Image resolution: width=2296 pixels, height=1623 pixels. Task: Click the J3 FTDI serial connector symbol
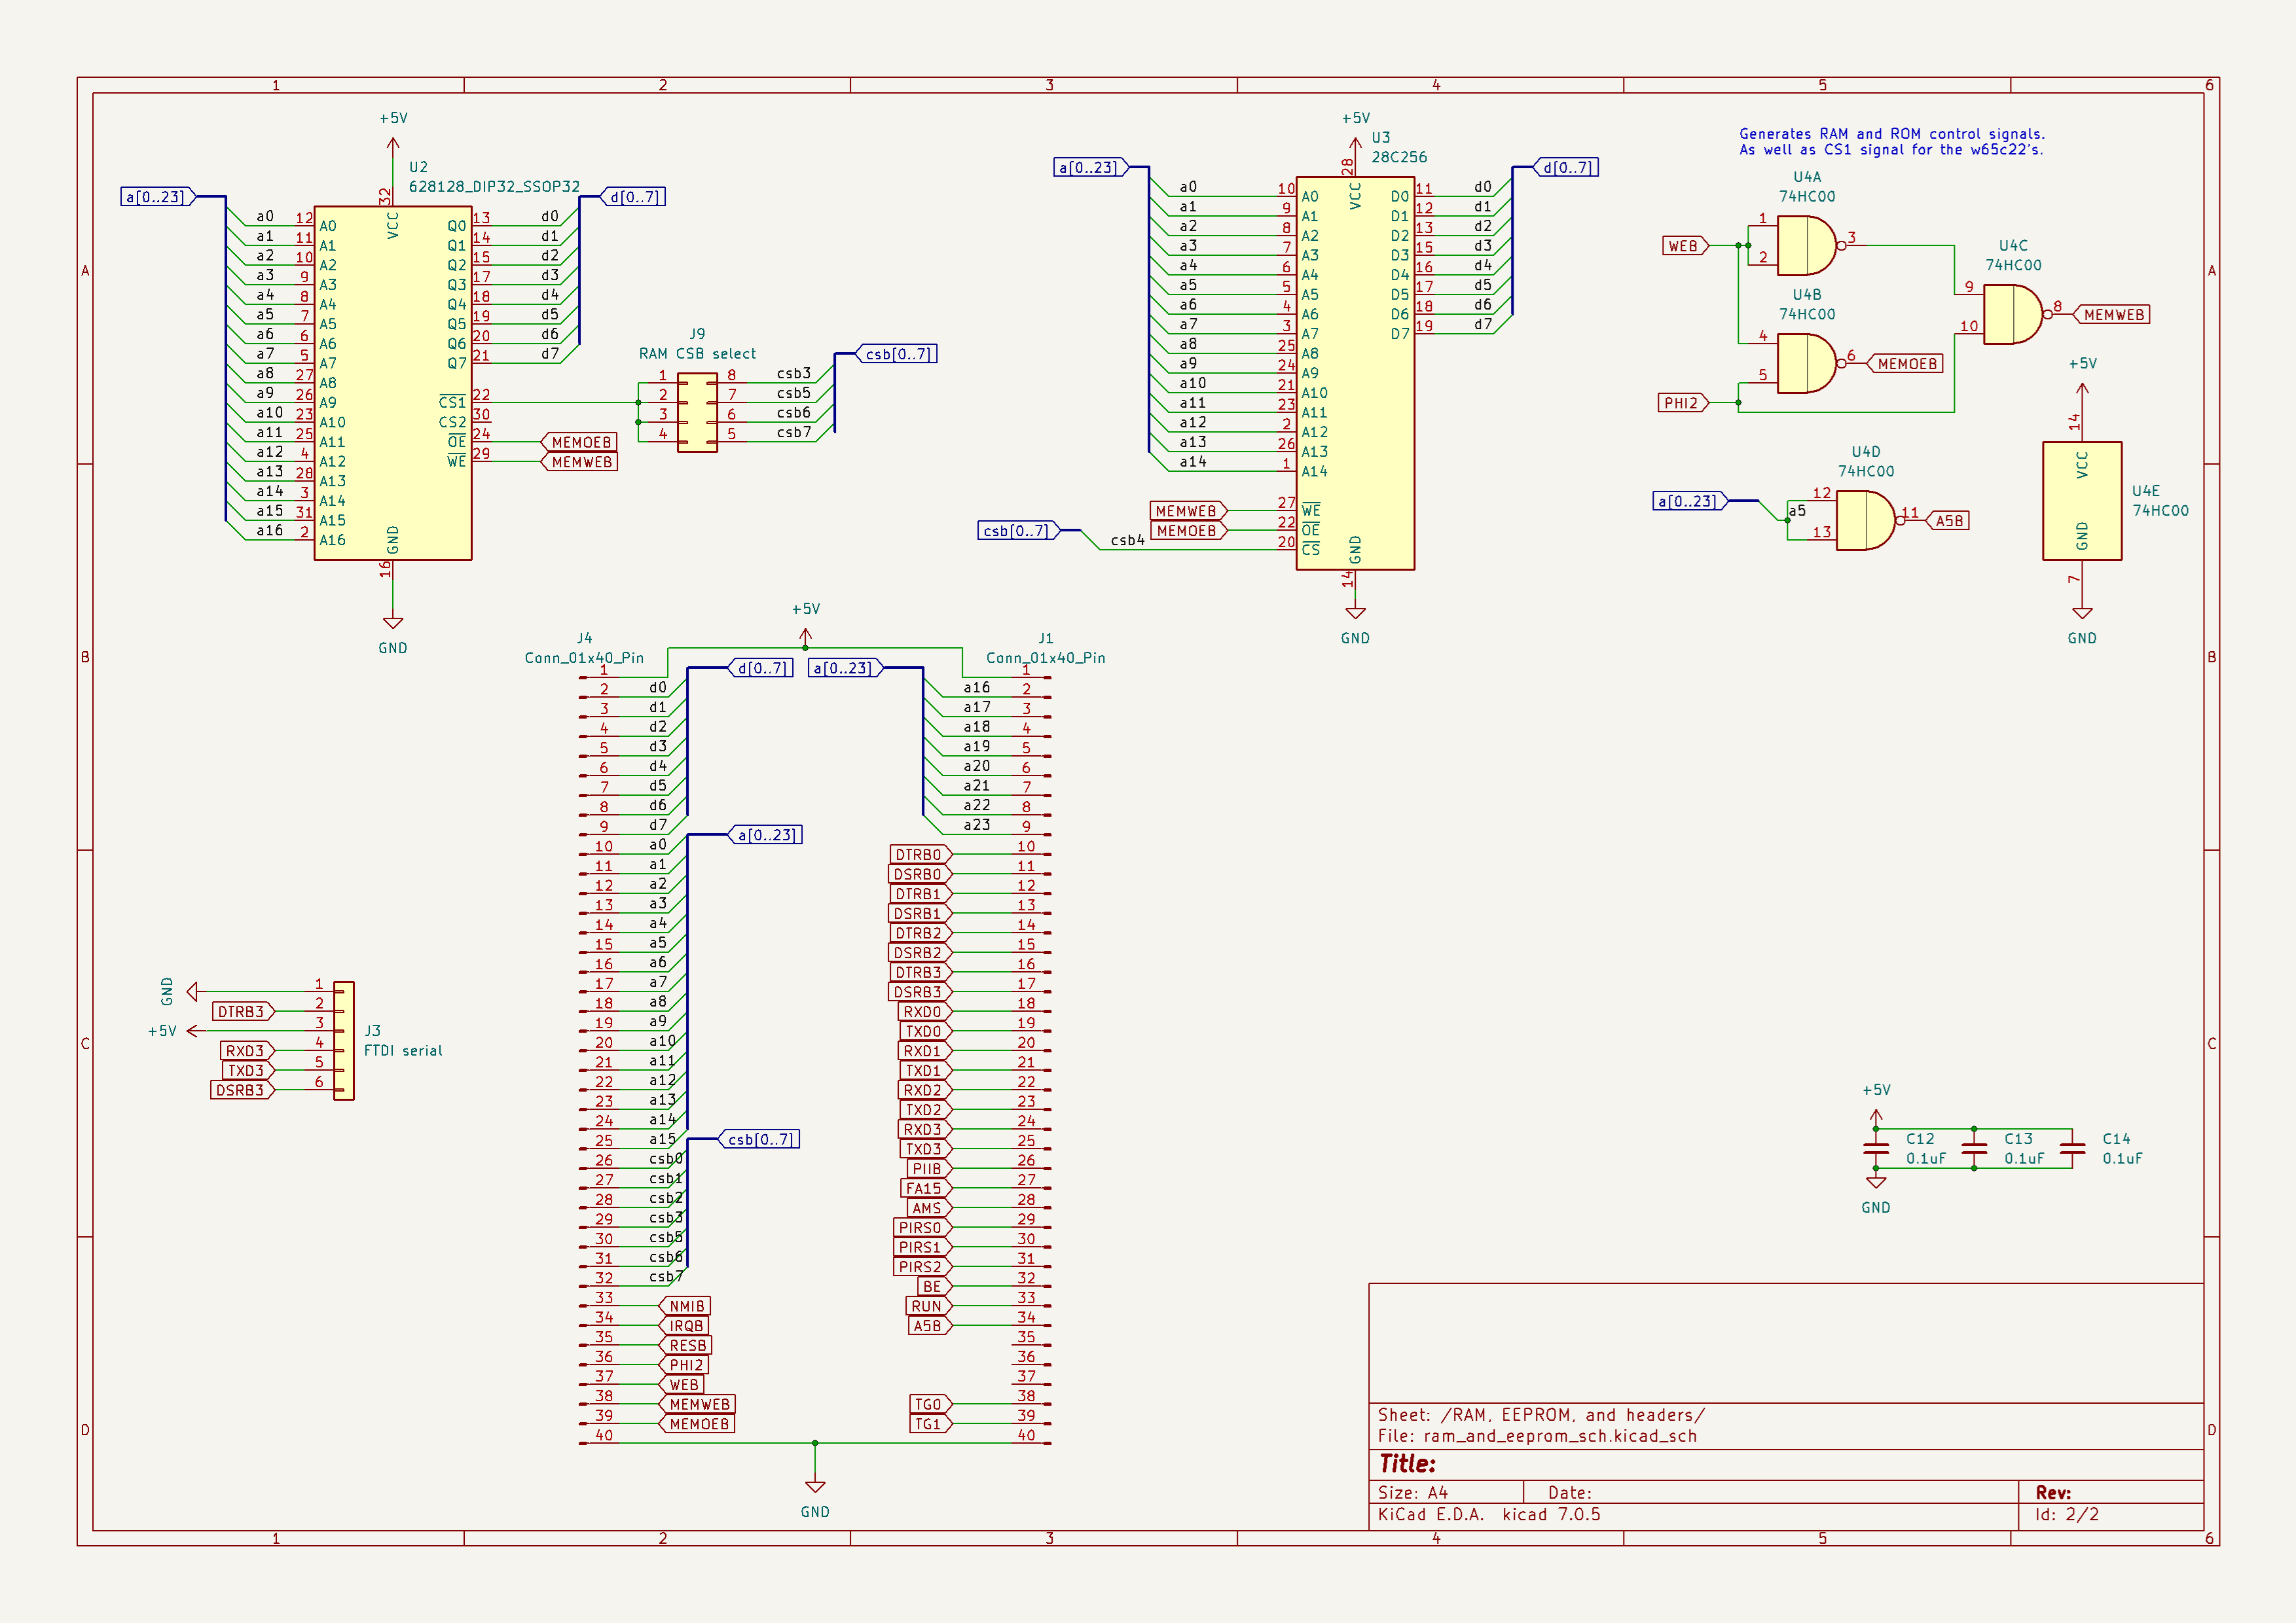coord(343,1041)
